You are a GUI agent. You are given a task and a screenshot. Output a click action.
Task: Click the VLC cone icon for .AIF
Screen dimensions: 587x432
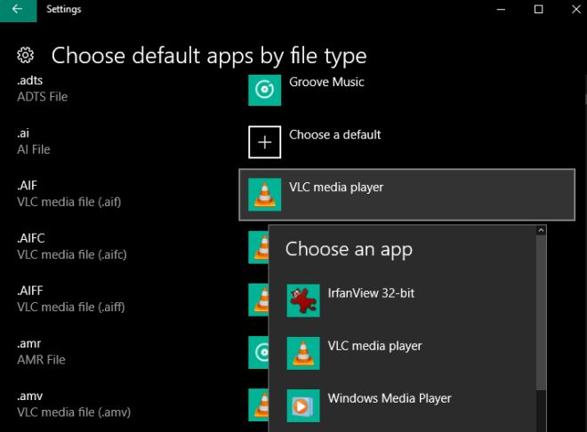(x=265, y=195)
